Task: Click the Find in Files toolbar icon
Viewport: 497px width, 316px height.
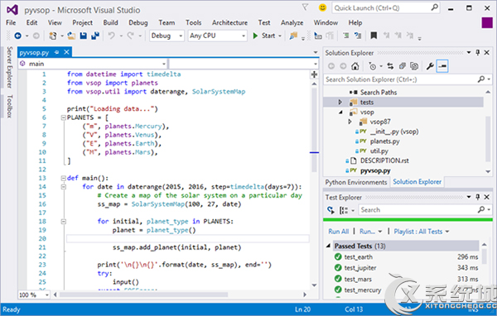Action: pos(293,36)
